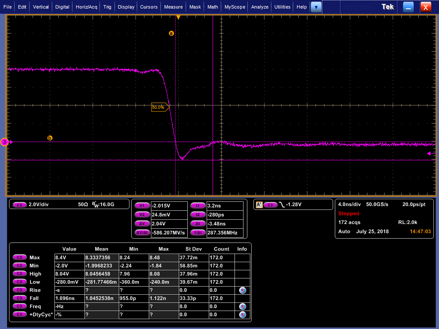Click cursor a label marker
The height and width of the screenshot is (329, 439).
tap(171, 33)
